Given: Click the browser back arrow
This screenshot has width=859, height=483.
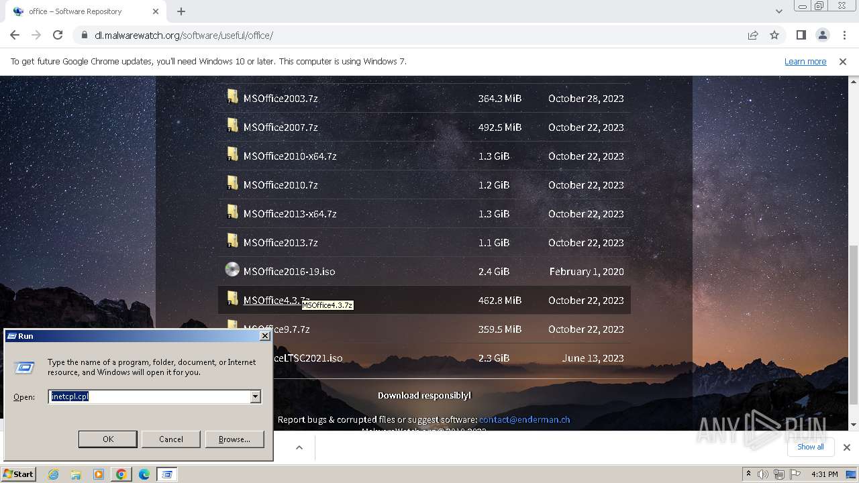Looking at the screenshot, I should click(15, 35).
